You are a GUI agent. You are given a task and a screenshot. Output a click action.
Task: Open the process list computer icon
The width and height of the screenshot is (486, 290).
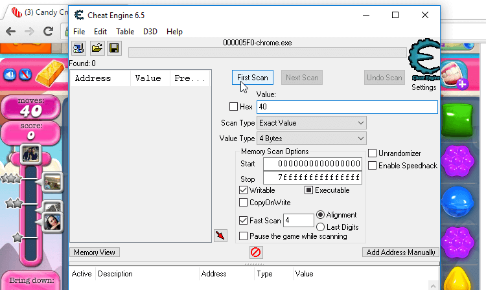(78, 49)
